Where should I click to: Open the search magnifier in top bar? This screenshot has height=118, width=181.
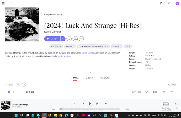point(169,3)
